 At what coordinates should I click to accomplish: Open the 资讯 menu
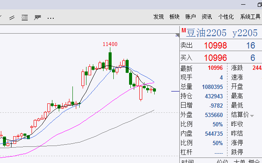click(207, 17)
